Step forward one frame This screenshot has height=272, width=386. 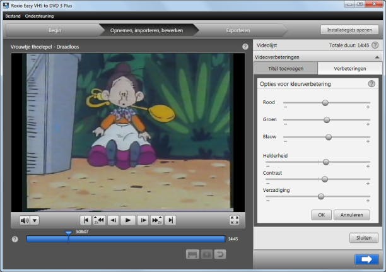(143, 220)
